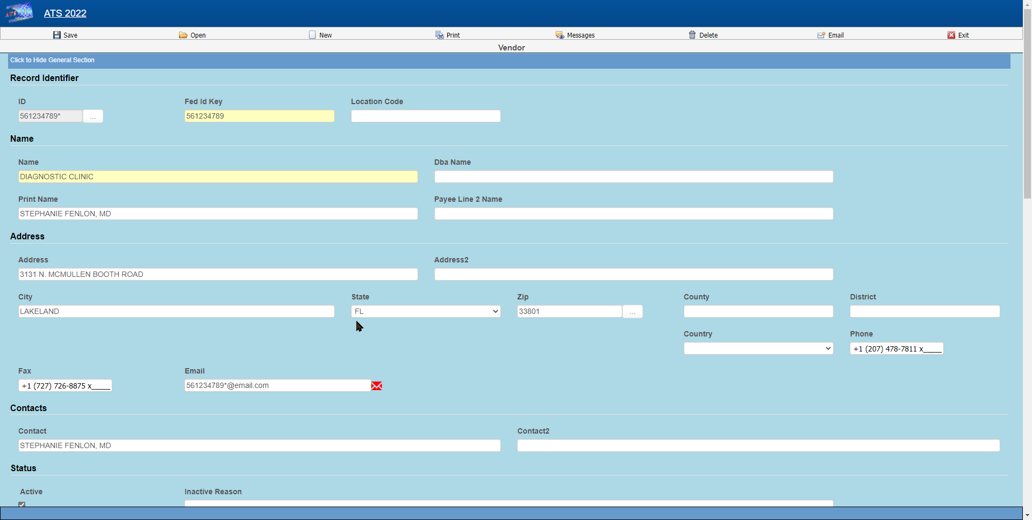Viewport: 1032px width, 520px height.
Task: Click into the Dba Name field
Action: (x=633, y=177)
